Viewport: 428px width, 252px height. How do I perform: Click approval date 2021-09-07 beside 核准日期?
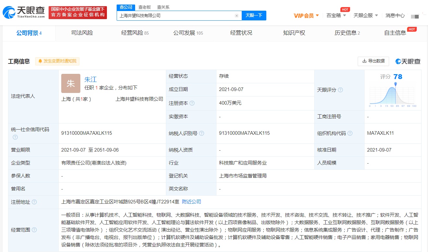[379, 150]
